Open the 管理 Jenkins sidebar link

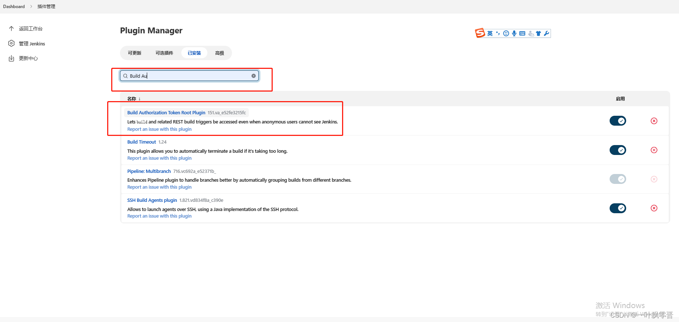32,44
